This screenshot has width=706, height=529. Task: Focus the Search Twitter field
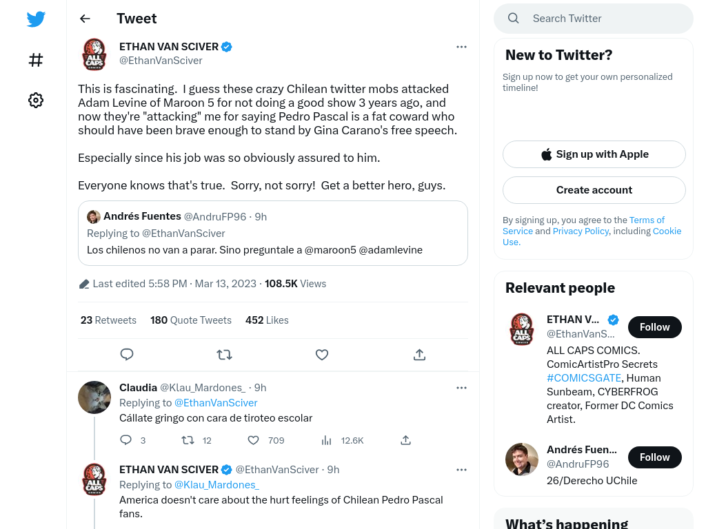click(x=594, y=19)
